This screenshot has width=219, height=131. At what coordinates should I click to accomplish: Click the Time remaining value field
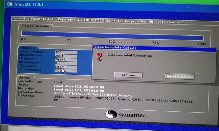[66, 71]
